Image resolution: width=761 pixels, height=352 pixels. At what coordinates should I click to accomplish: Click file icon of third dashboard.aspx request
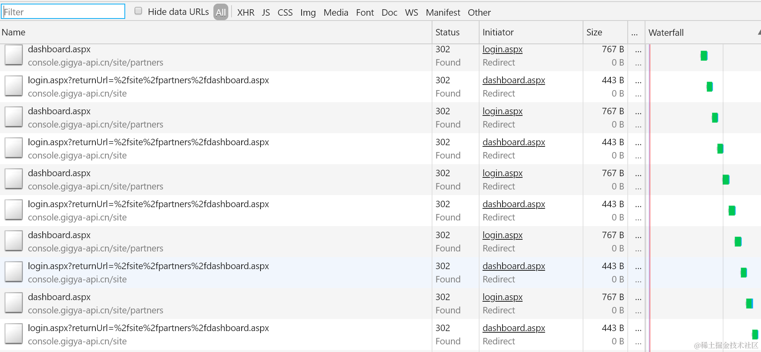[x=14, y=179]
